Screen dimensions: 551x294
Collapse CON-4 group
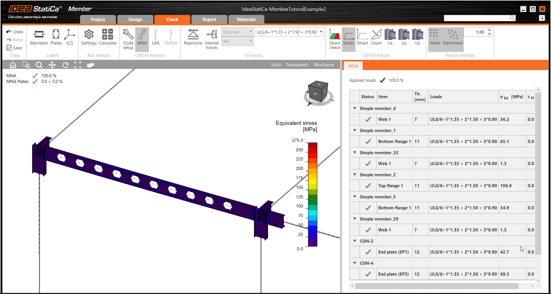pyautogui.click(x=355, y=263)
